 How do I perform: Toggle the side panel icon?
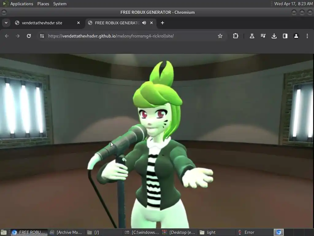285,36
